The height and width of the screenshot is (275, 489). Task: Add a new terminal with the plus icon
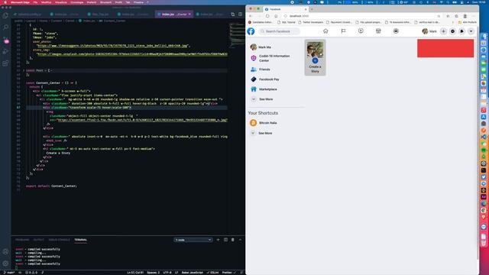pyautogui.click(x=218, y=240)
